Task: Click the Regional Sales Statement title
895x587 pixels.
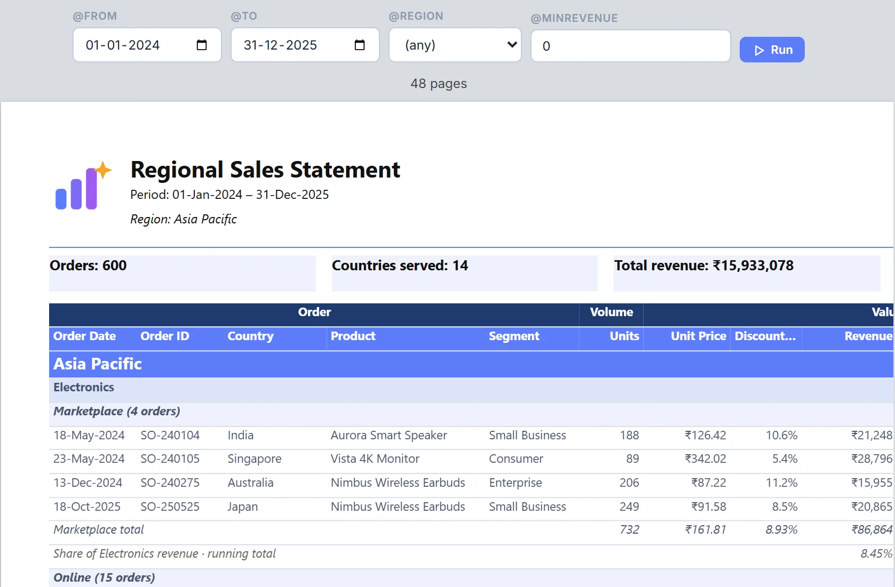Action: [x=265, y=170]
